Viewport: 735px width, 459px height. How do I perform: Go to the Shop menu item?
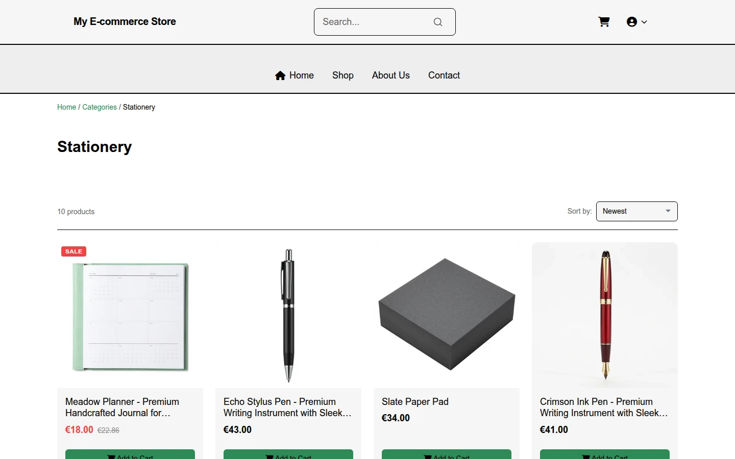[343, 75]
